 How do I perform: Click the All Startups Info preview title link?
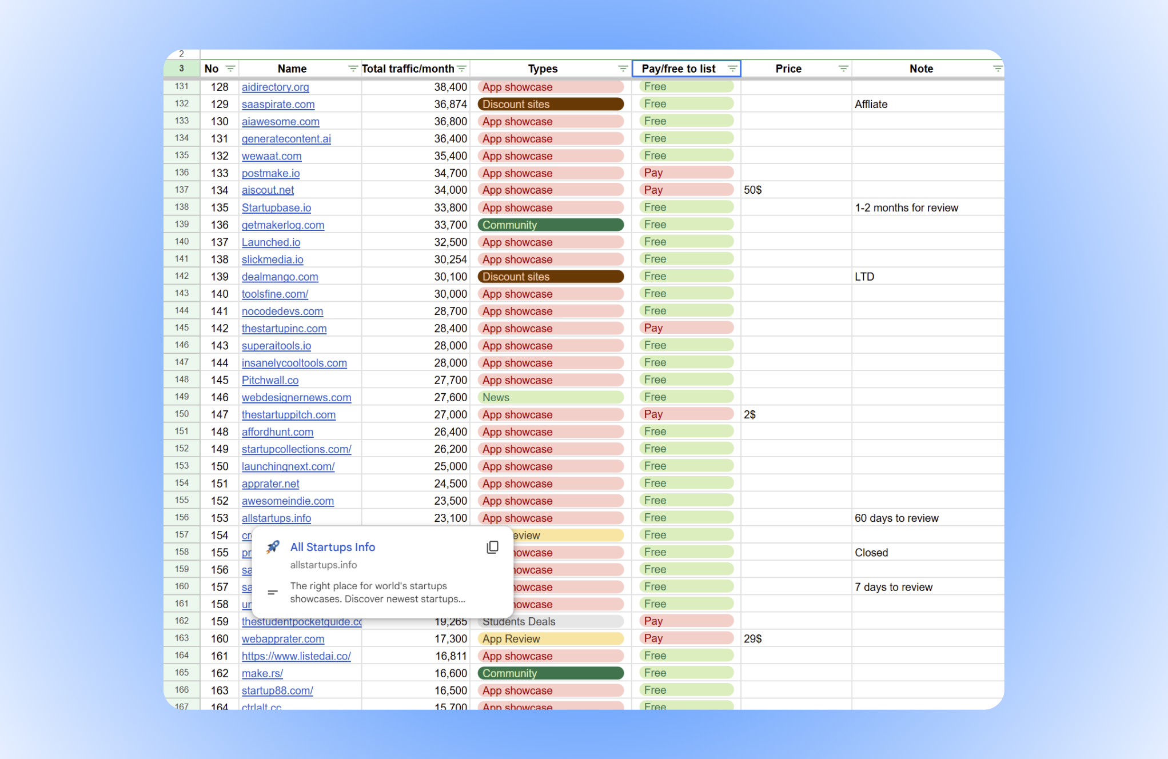(x=332, y=547)
